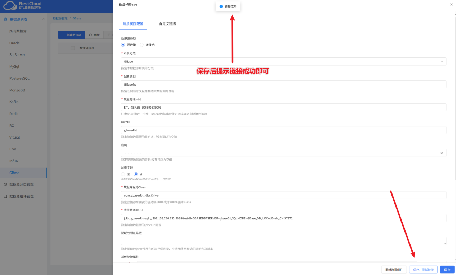
Task: Select Vitural in the sidebar
Action: coord(15,137)
